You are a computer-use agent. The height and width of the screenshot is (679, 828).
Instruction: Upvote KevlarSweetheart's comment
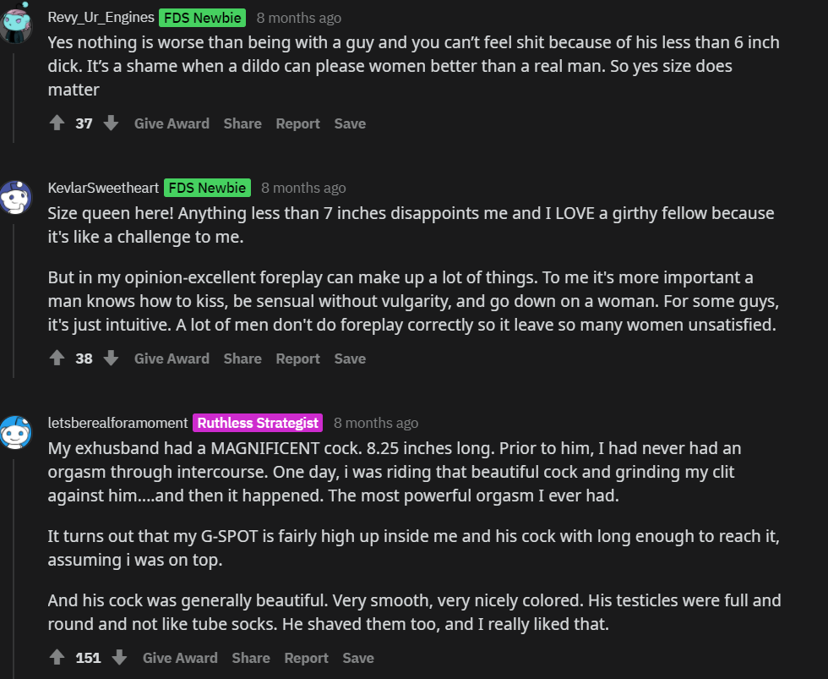click(57, 359)
